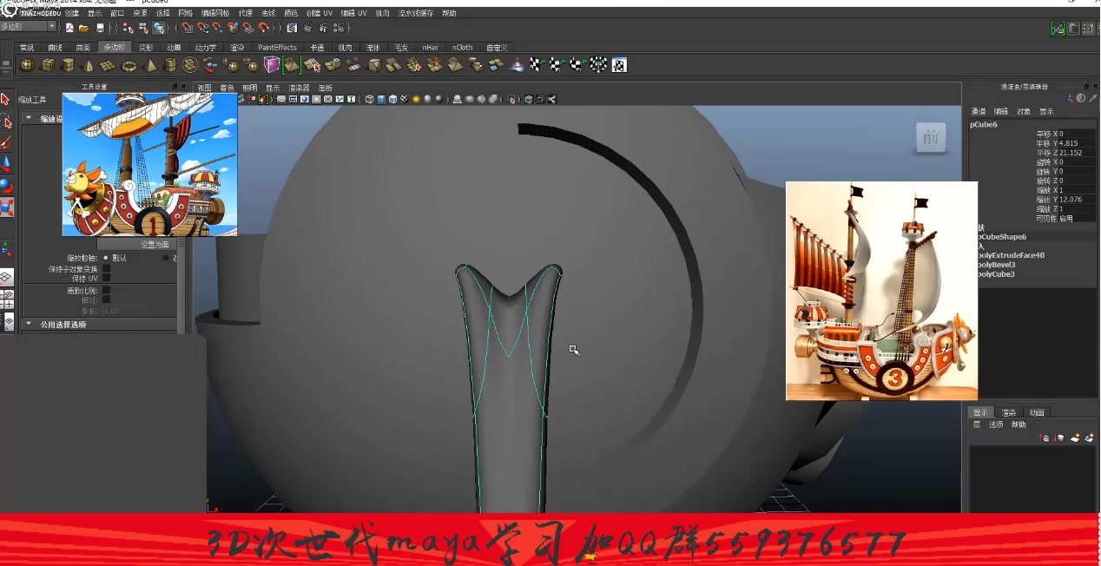Select the polygon cube primitive on the shelf
Screen dimensions: 1101x566
click(48, 64)
